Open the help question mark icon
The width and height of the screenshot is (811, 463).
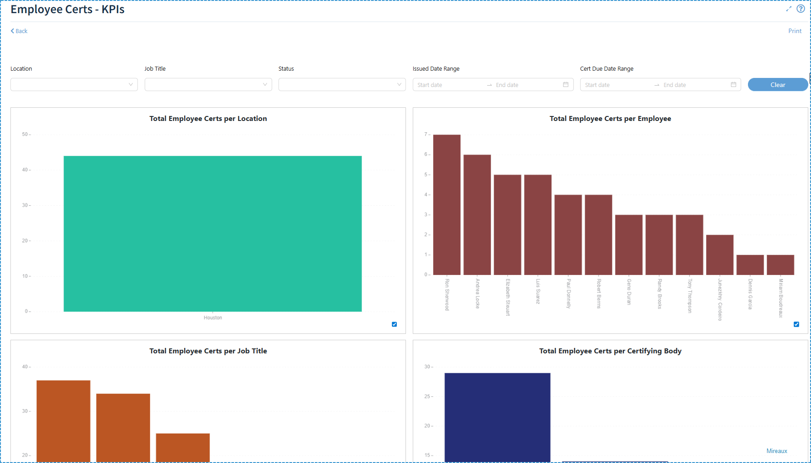pos(801,9)
